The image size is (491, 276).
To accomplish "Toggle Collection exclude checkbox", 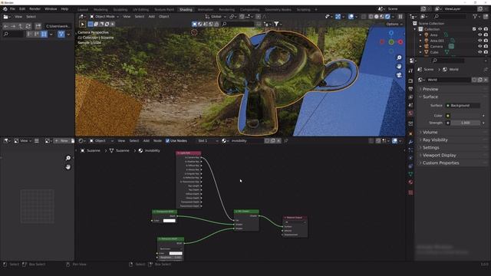I will click(474, 29).
